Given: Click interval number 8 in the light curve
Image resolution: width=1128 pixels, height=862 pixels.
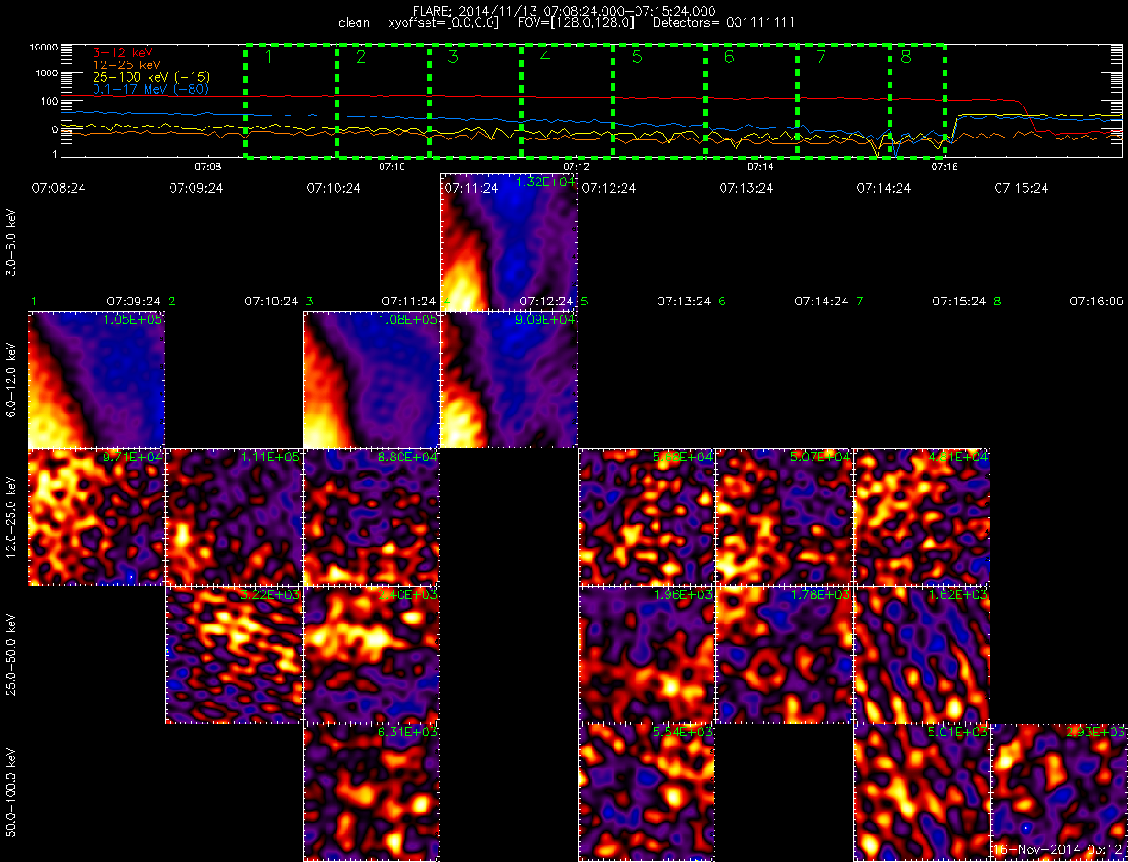Looking at the screenshot, I should click(x=906, y=58).
